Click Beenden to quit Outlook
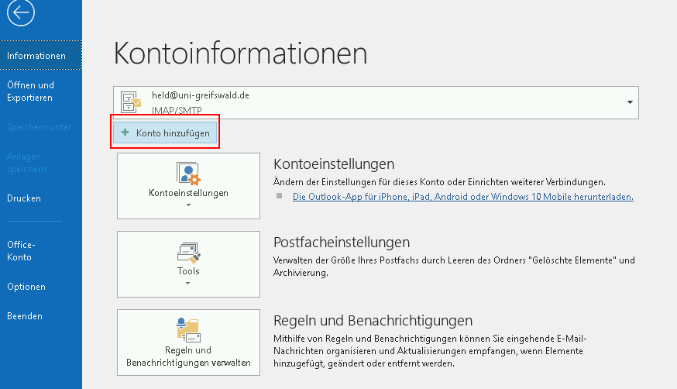The width and height of the screenshot is (677, 389). 25,316
